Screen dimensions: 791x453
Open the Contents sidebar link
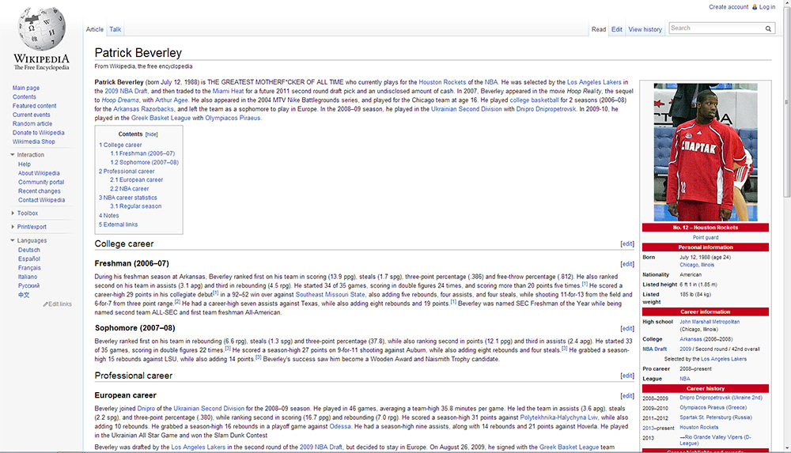(x=25, y=97)
